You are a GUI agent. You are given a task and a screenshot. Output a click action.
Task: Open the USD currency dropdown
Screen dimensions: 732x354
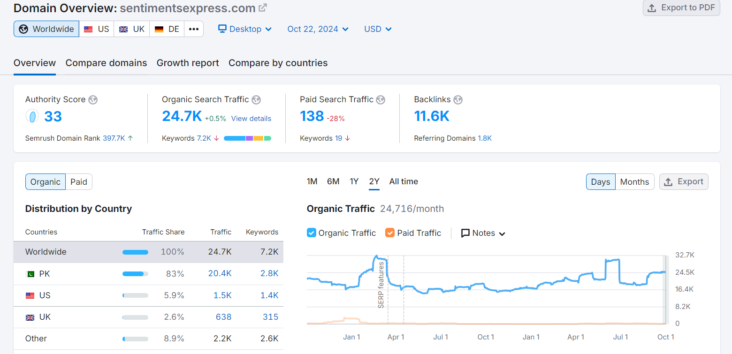378,29
